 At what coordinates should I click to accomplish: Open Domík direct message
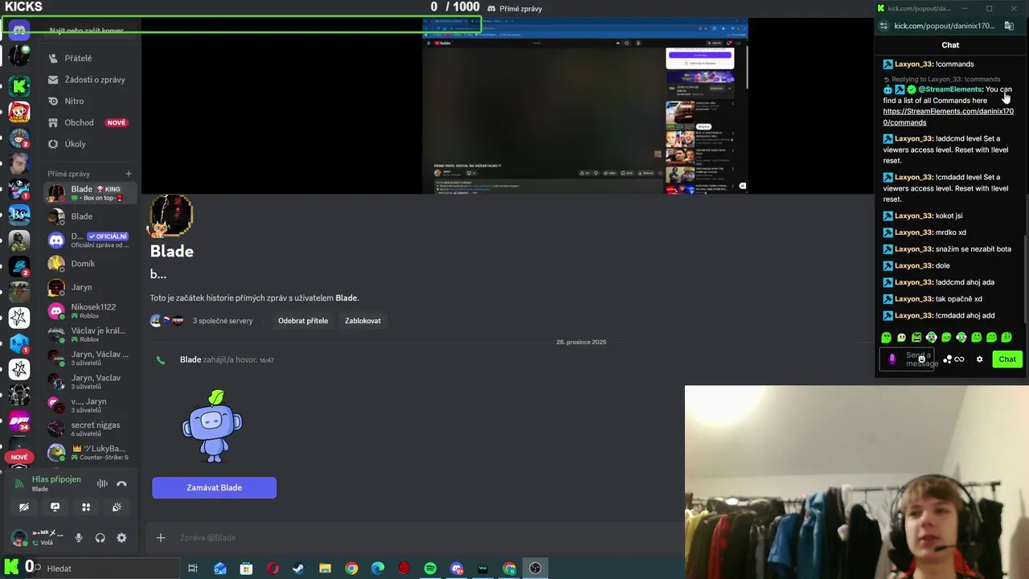click(x=89, y=264)
